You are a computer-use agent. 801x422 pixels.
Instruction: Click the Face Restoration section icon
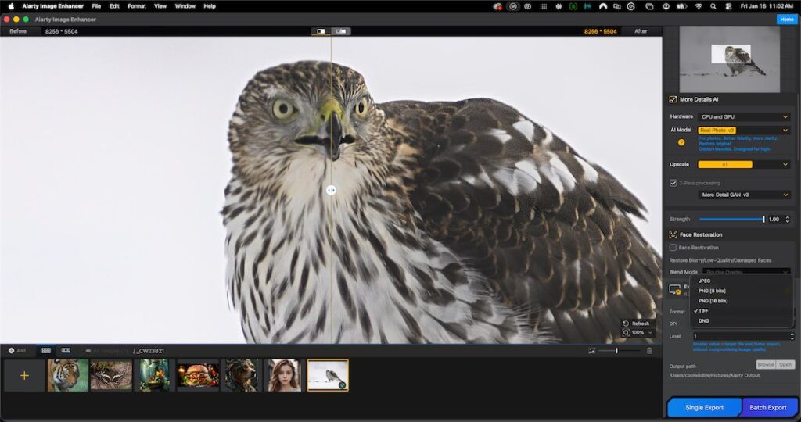[x=673, y=234]
